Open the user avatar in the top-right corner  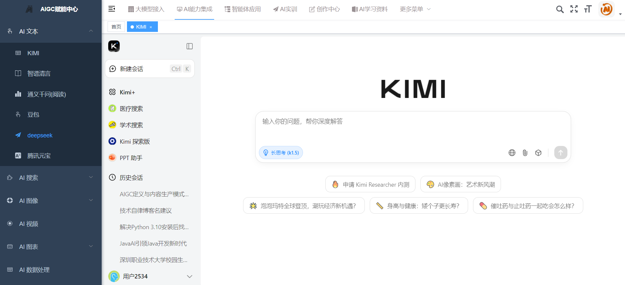[x=607, y=9]
